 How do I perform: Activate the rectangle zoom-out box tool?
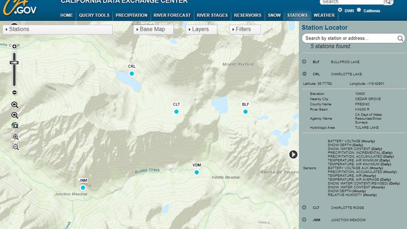[x=15, y=147]
